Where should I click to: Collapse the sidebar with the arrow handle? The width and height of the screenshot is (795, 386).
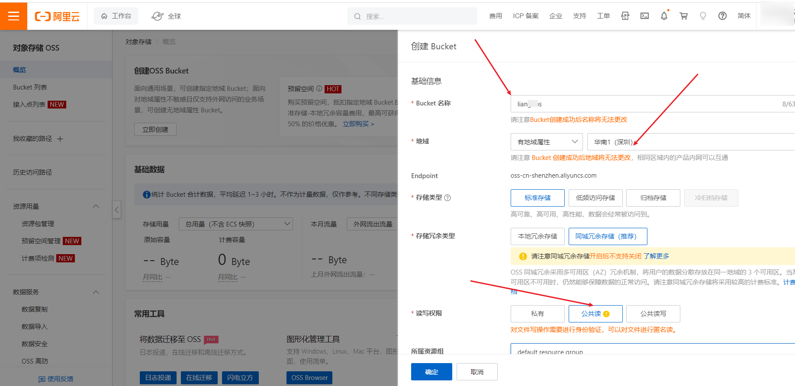click(x=116, y=210)
